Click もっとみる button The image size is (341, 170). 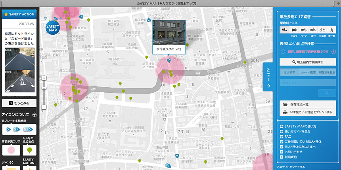click(19, 103)
